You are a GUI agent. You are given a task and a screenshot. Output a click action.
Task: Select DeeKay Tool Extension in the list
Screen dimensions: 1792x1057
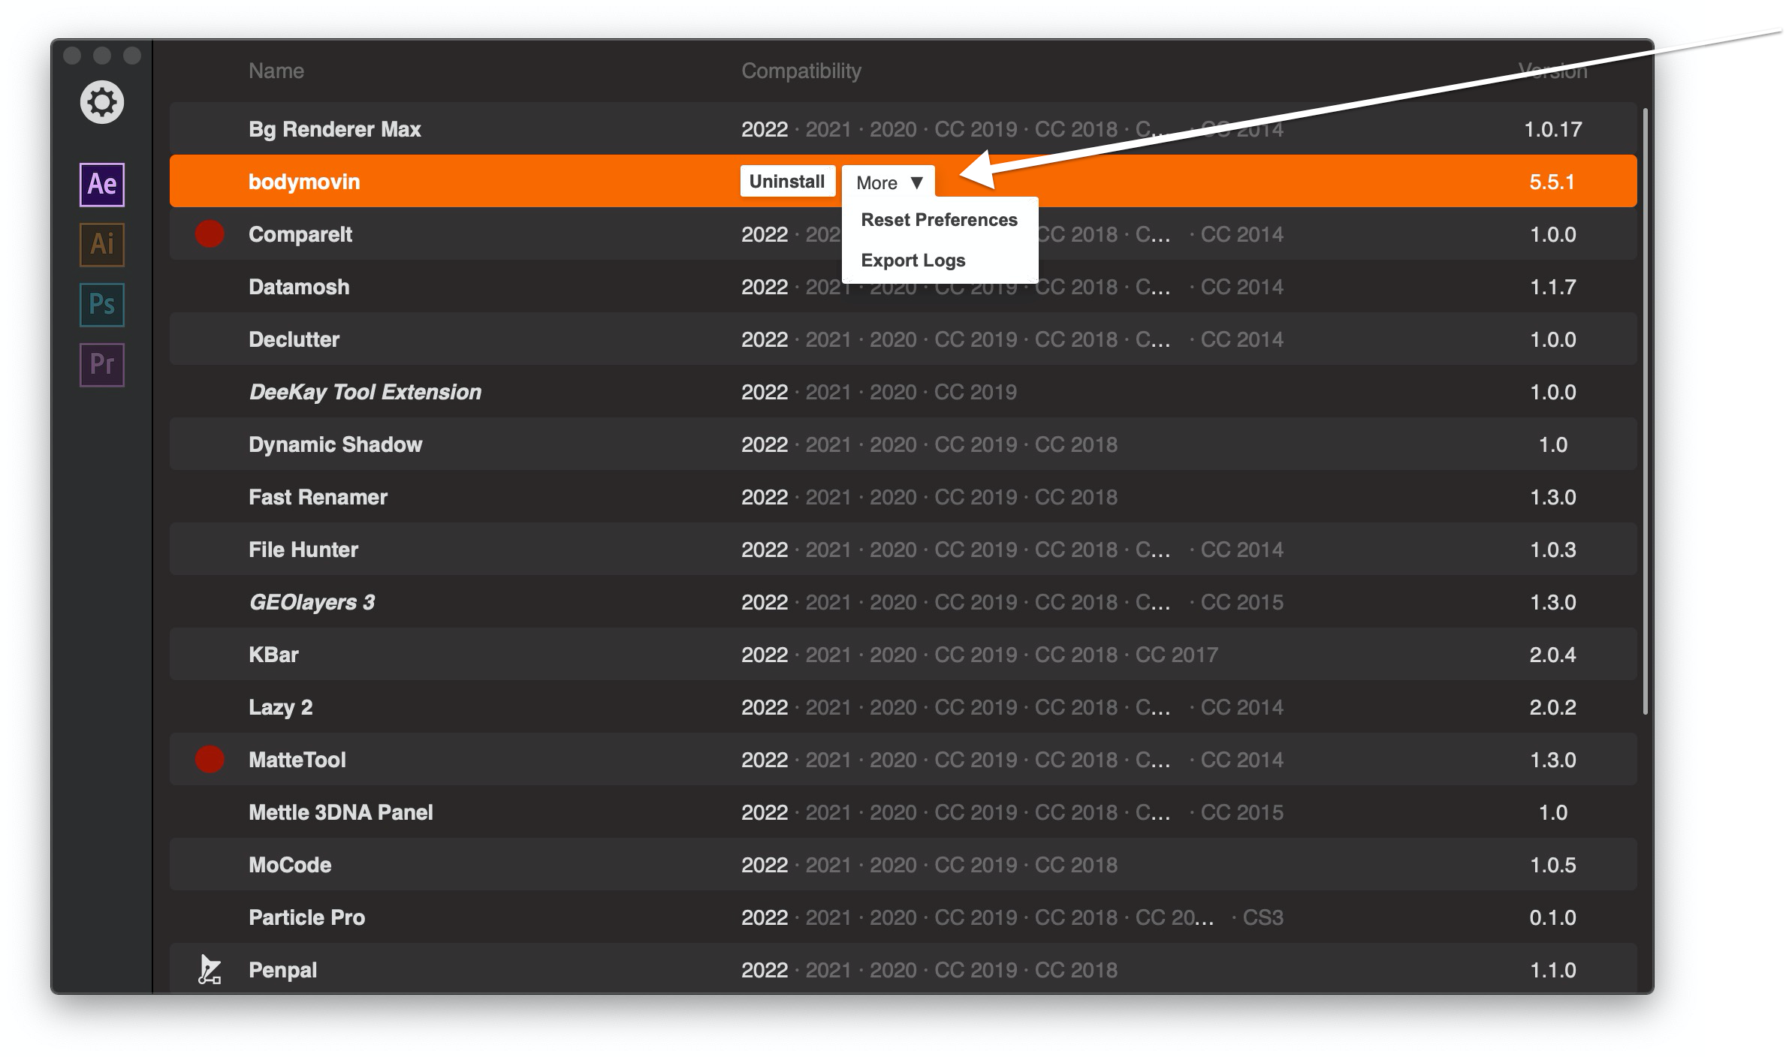coord(365,392)
